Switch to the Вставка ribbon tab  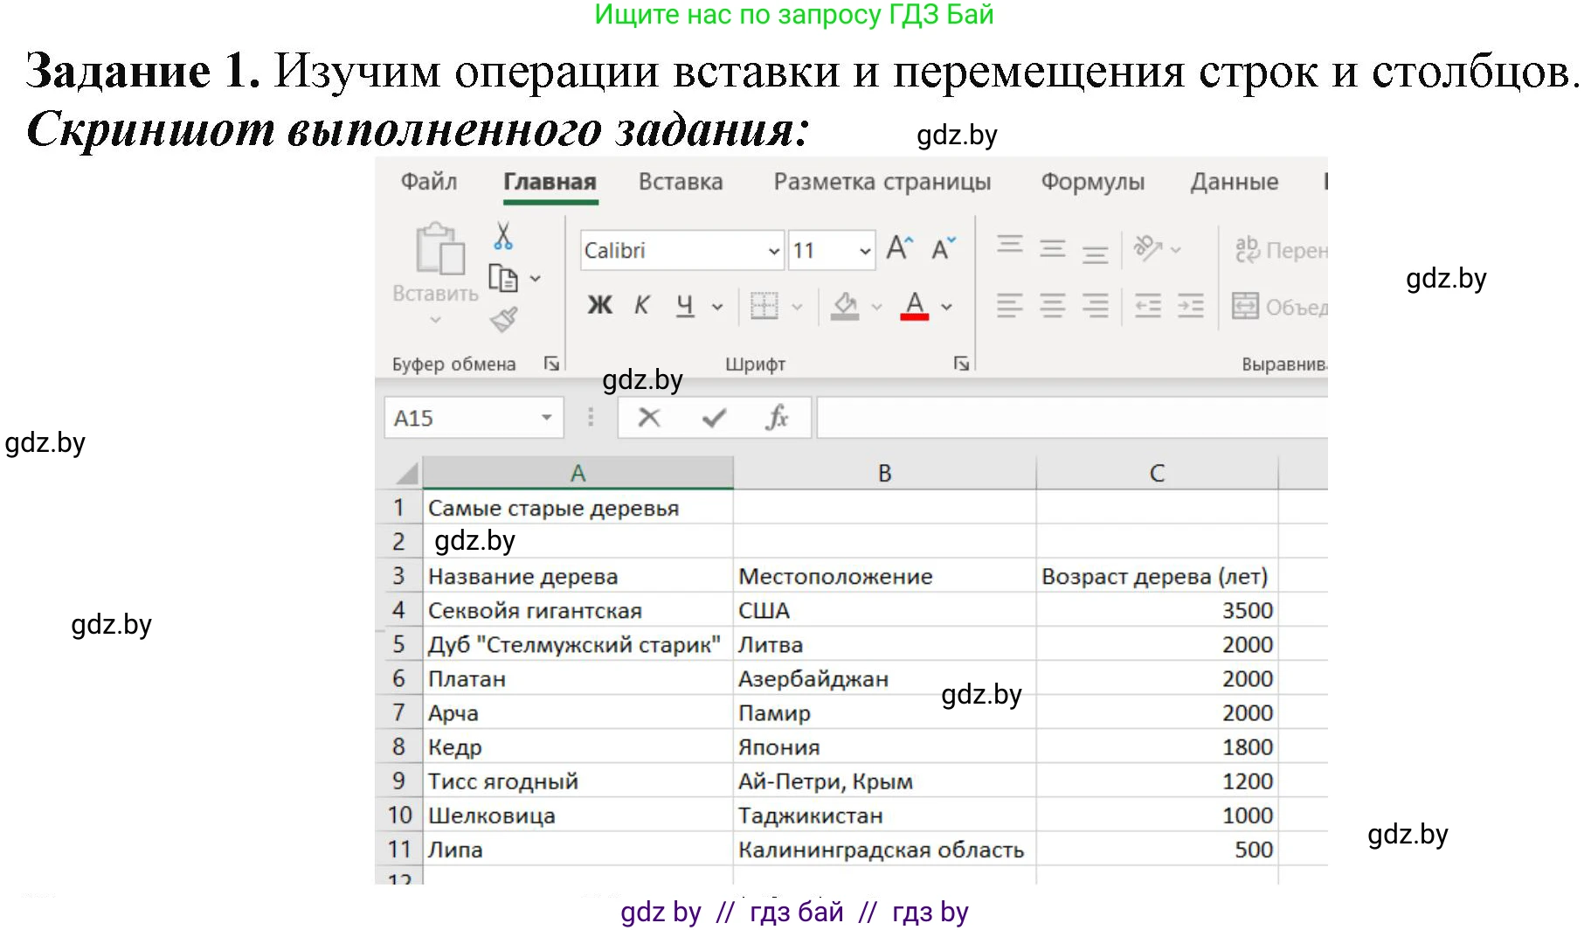coord(681,182)
